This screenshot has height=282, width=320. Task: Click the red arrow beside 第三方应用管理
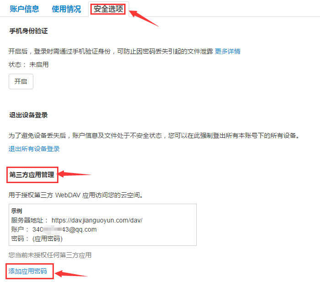(74, 174)
